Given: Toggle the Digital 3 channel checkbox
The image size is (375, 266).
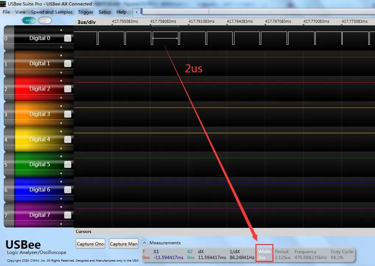Looking at the screenshot, I should click(68, 114).
